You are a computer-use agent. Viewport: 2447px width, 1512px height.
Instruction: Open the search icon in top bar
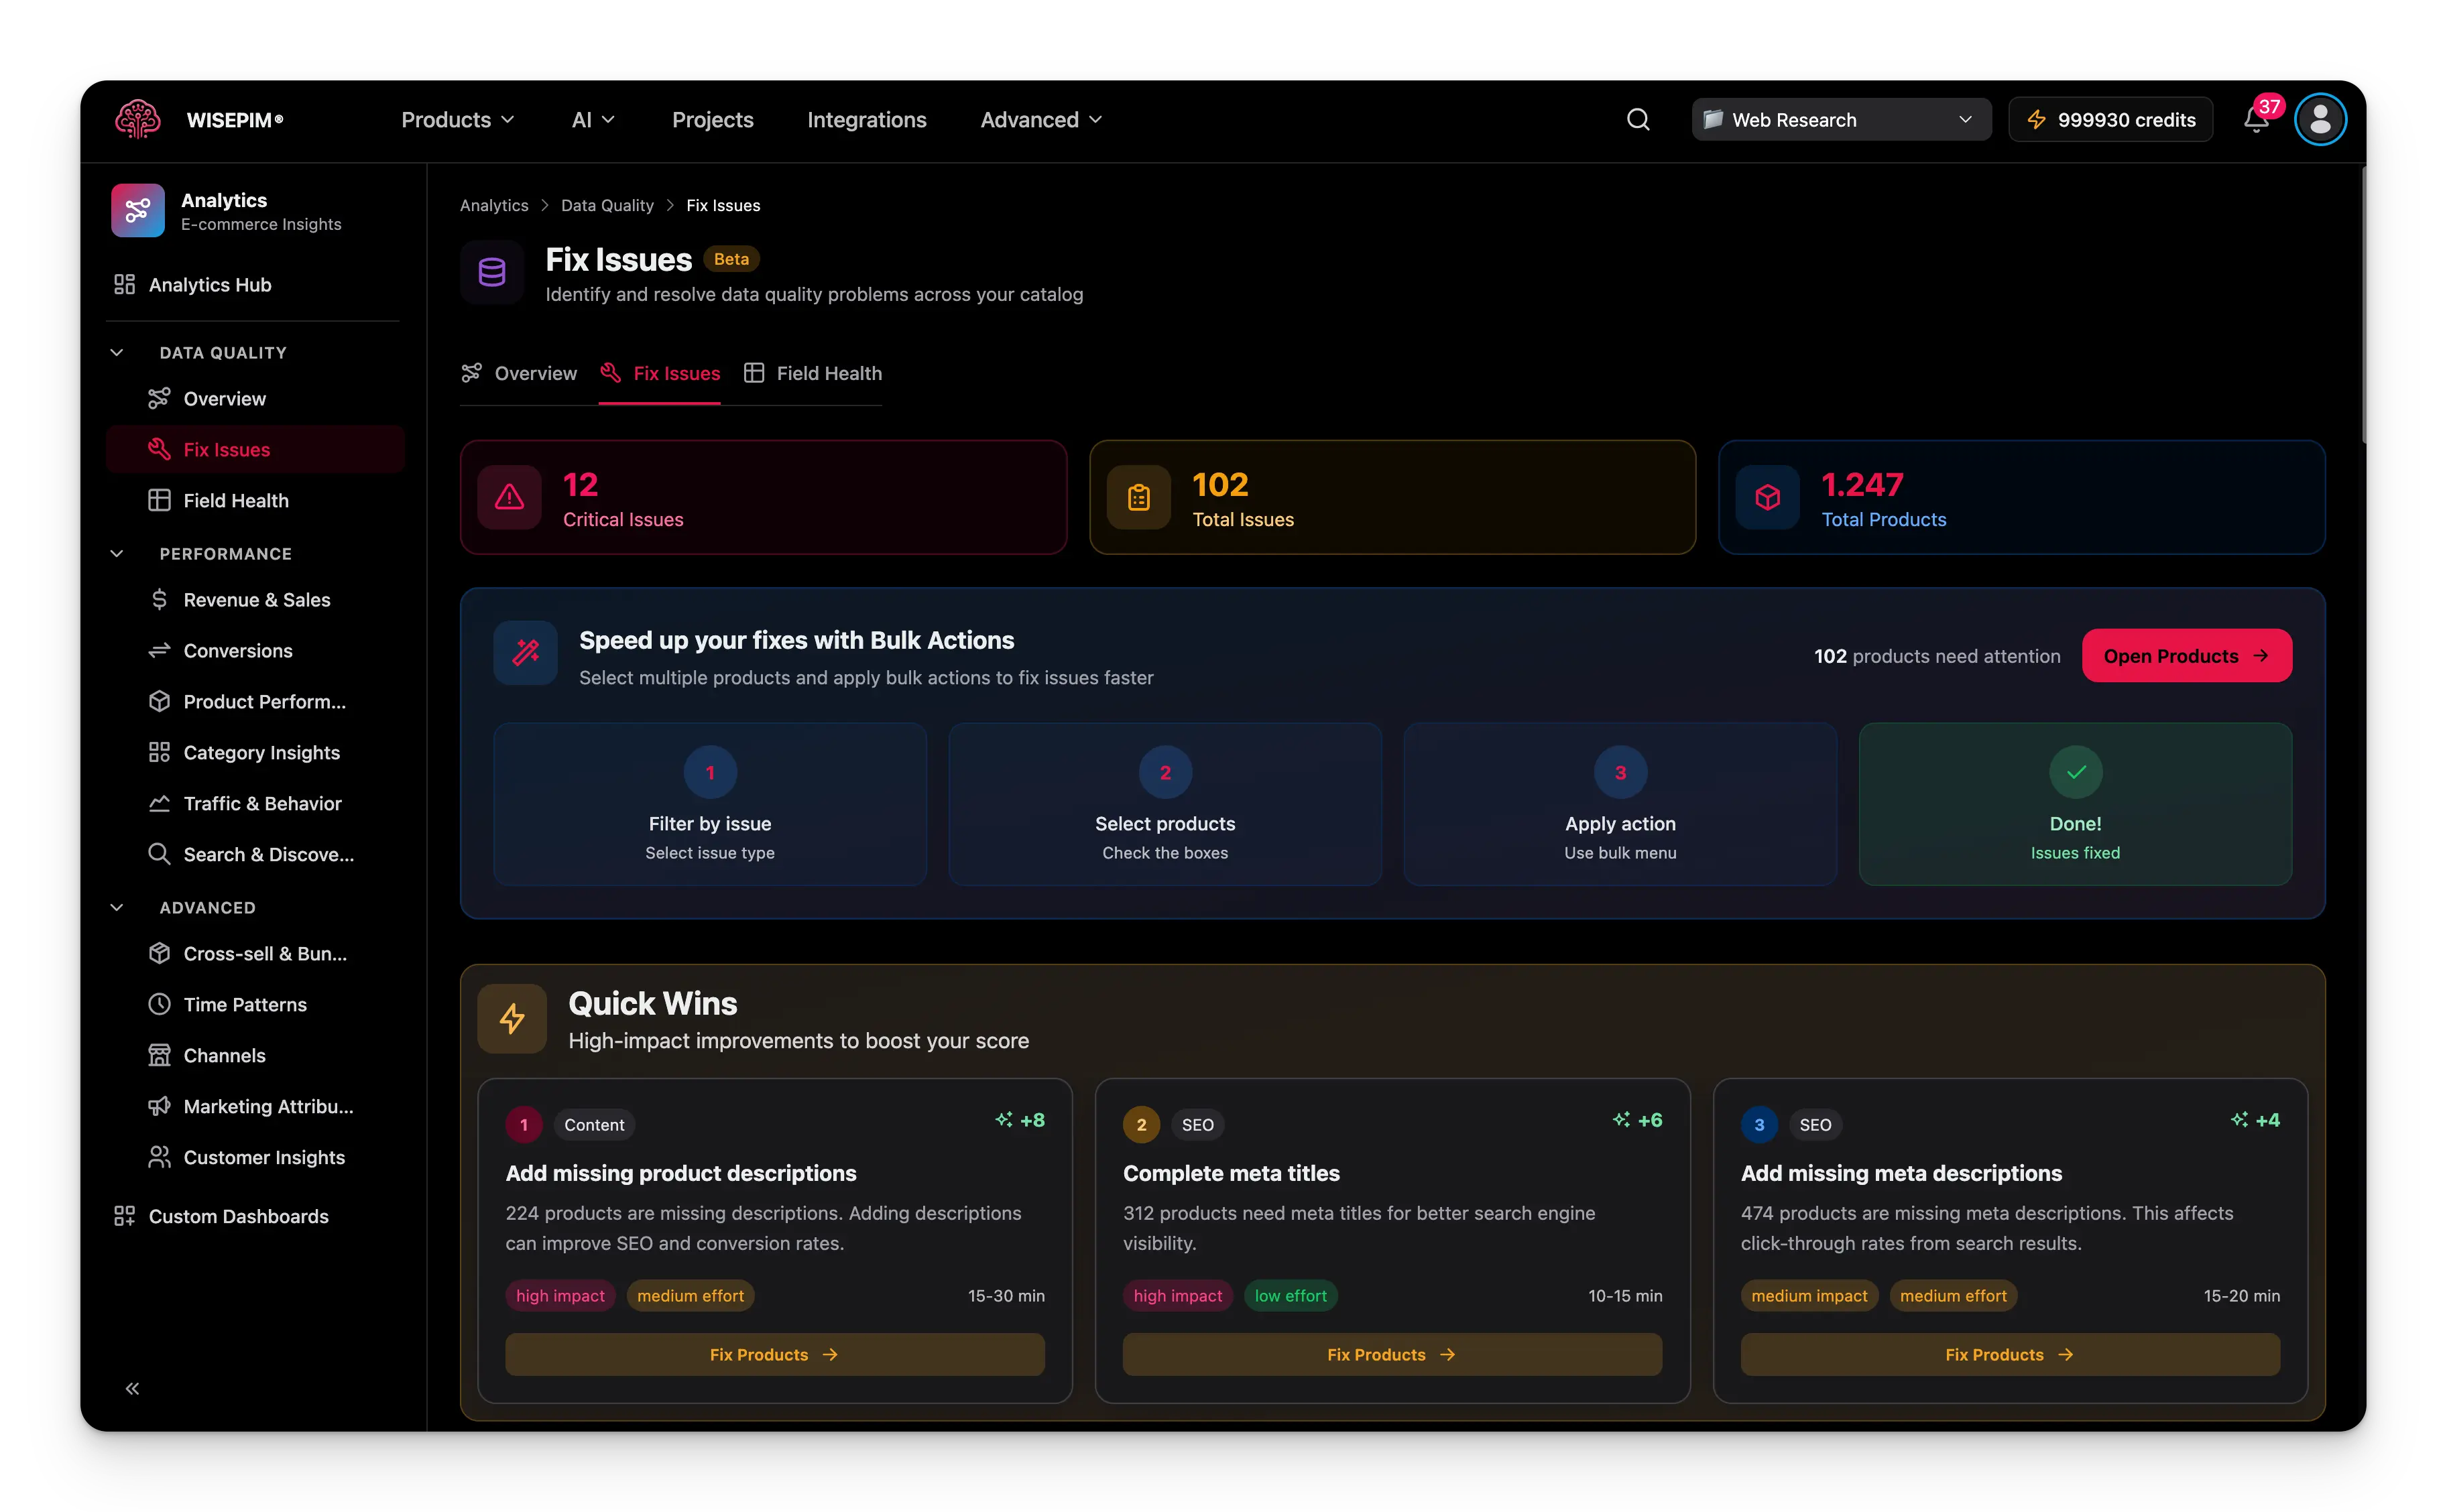tap(1637, 119)
